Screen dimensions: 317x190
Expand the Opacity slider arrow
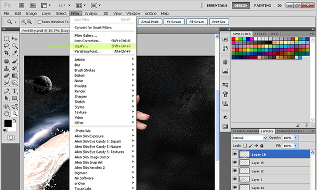pos(296,138)
